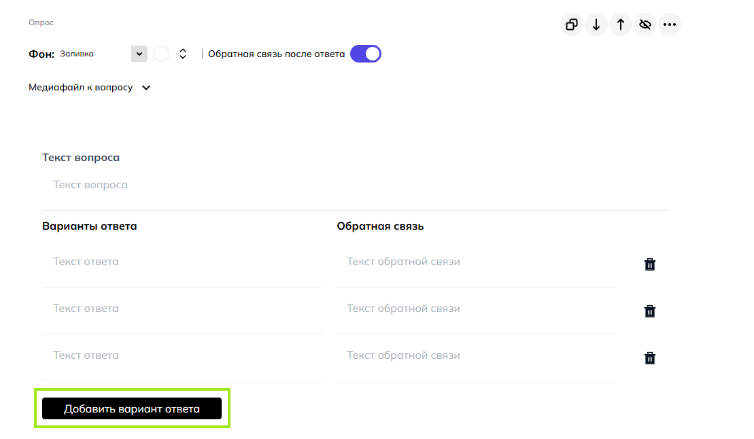Delete the second answer option
Viewport: 754px width, 439px height.
tap(650, 311)
